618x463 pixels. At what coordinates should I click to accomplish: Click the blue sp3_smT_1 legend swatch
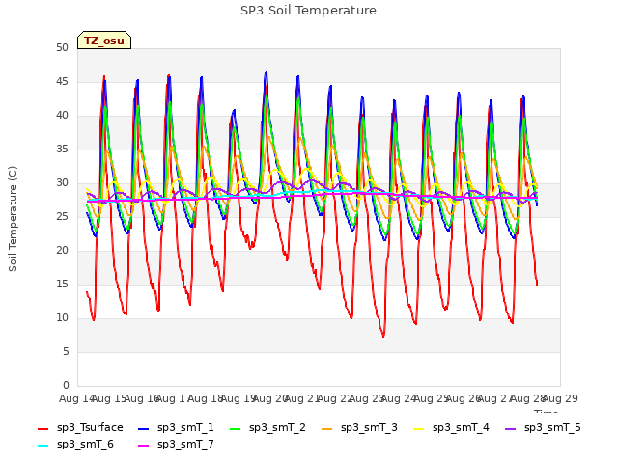coord(144,428)
